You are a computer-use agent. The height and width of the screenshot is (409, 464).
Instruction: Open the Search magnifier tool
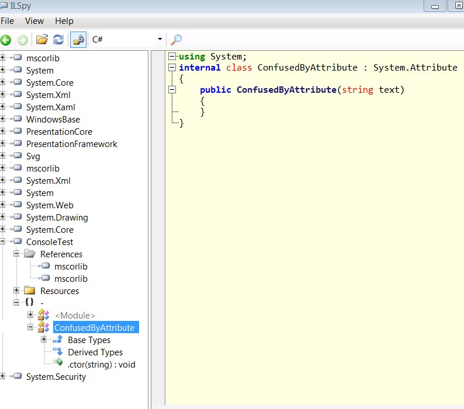pos(176,40)
